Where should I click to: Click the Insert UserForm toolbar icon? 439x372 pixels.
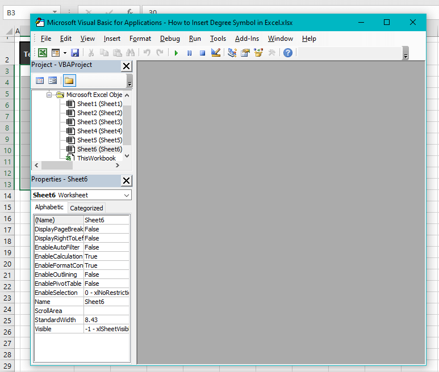point(56,53)
